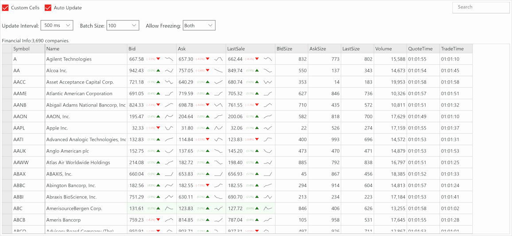
Task: Open the Update Interval dropdown
Action: click(x=58, y=26)
